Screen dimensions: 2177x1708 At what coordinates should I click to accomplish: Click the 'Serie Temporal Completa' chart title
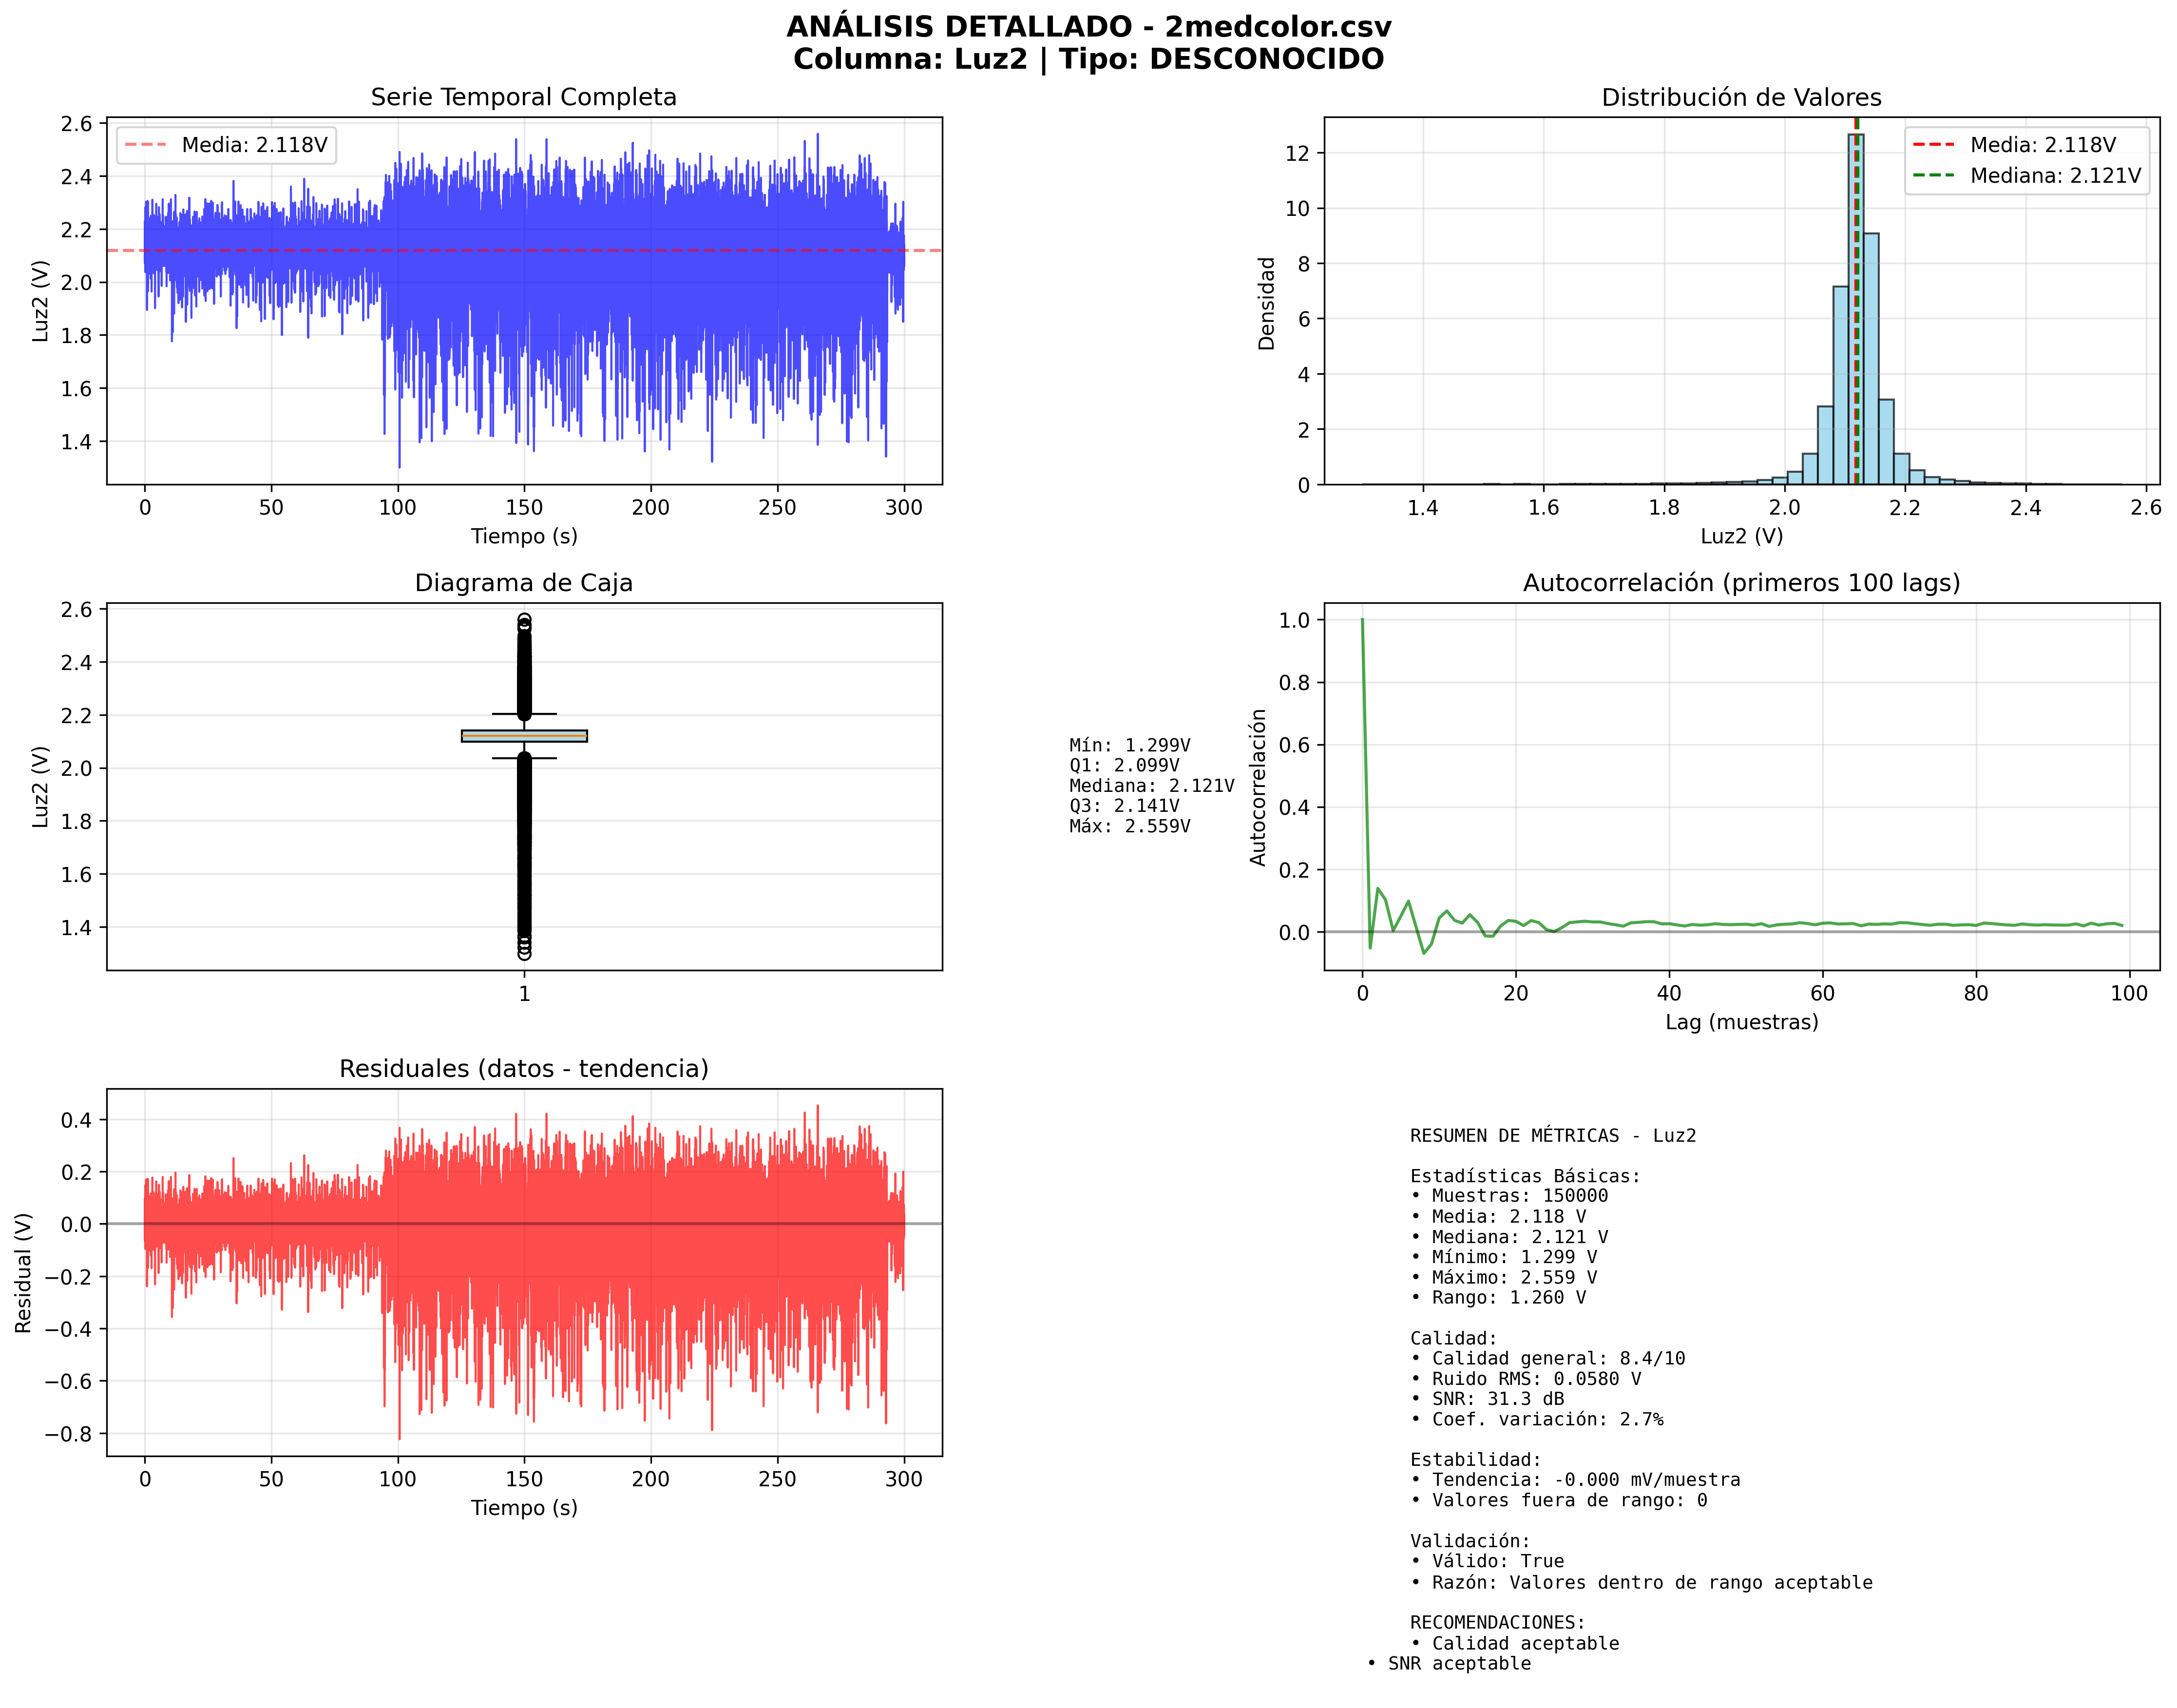point(523,97)
